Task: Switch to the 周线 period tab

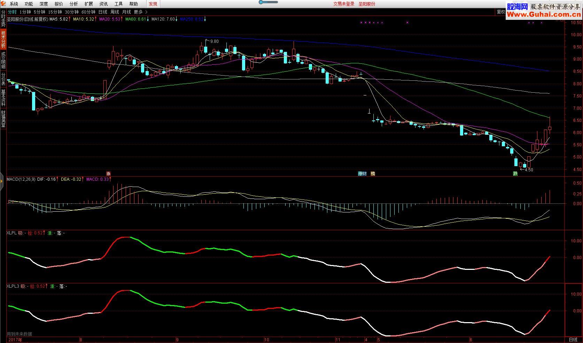Action: point(115,12)
